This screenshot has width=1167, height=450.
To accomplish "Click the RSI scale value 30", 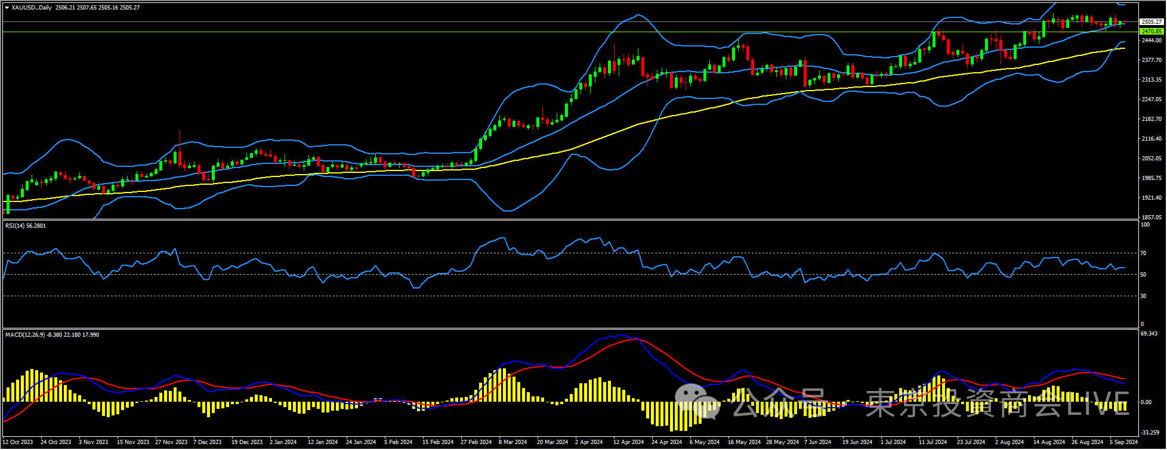I will point(1143,296).
